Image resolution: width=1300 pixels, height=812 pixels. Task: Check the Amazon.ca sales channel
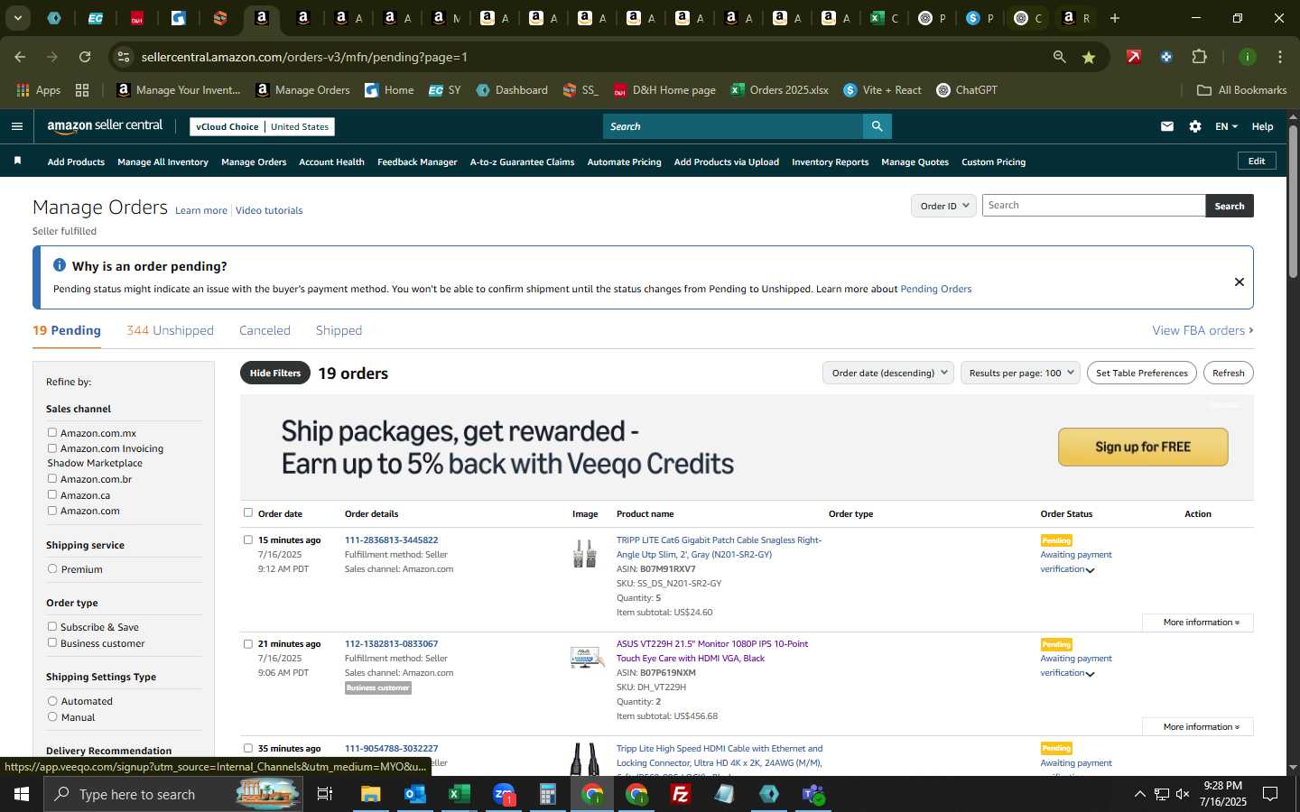click(x=52, y=494)
